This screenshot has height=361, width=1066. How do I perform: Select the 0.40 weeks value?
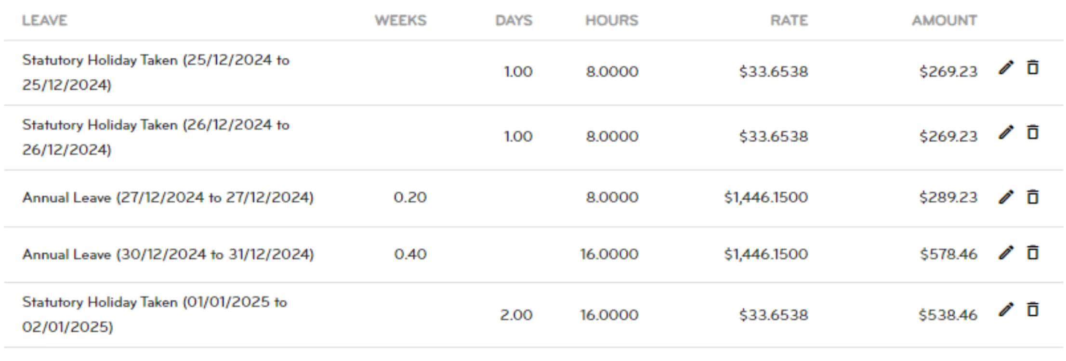pos(410,254)
